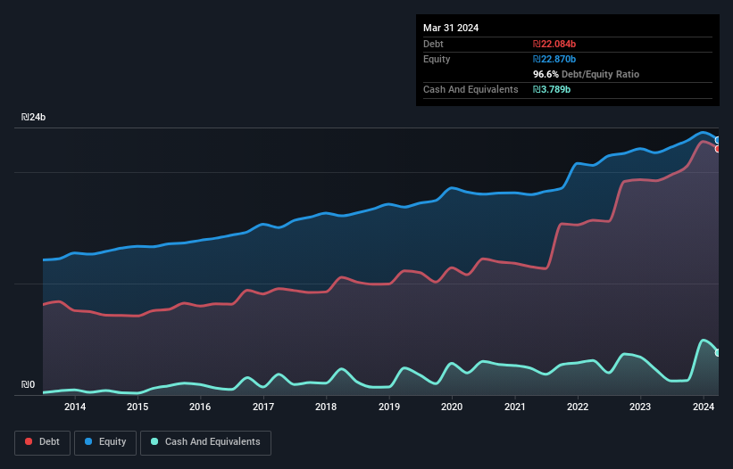Click the 2014 x-axis label

[75, 407]
